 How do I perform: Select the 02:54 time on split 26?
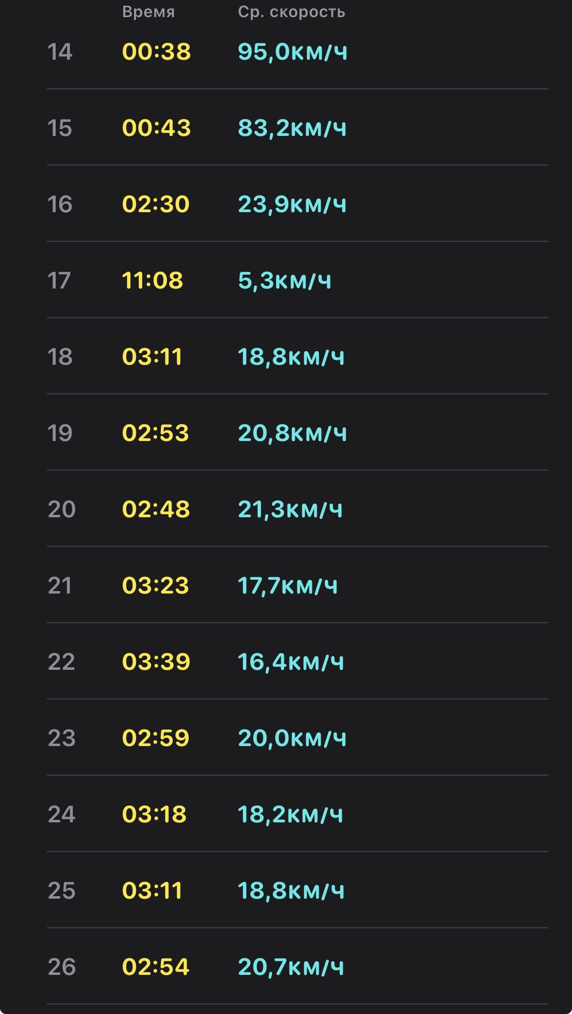coord(156,967)
